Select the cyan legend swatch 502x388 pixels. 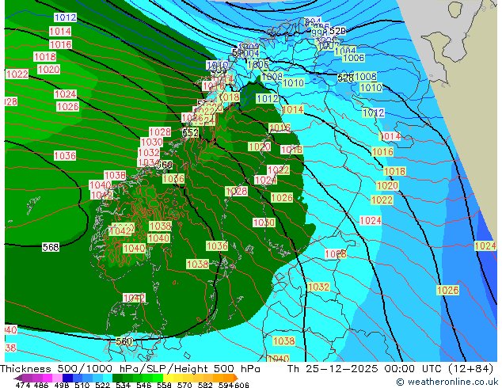click(108, 378)
